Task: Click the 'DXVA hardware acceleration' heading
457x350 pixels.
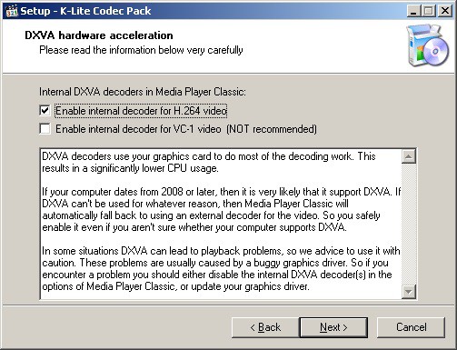Action: pyautogui.click(x=99, y=35)
